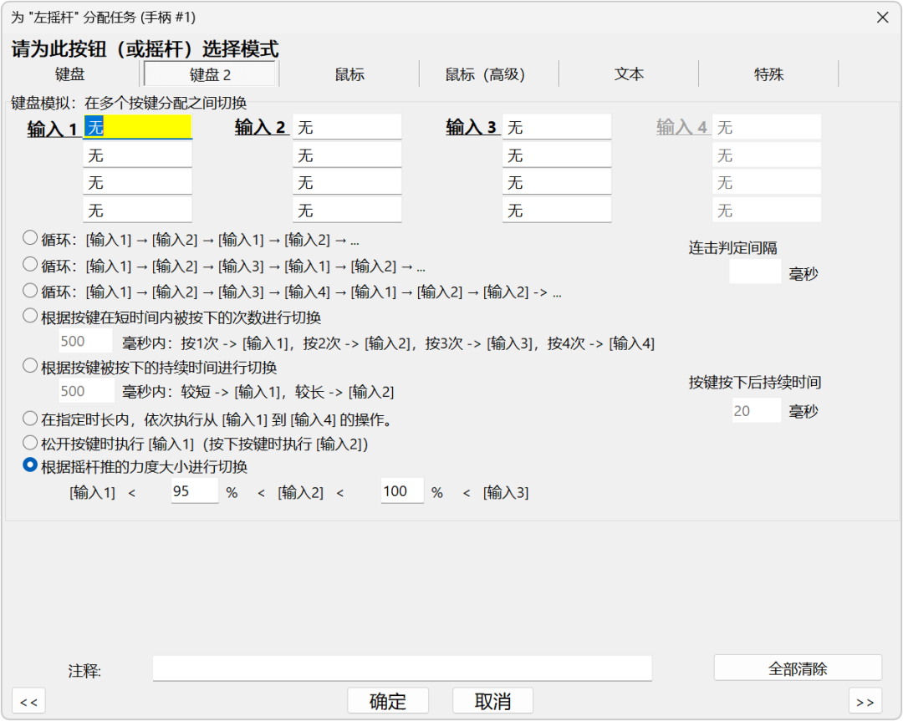The height and width of the screenshot is (721, 903).
Task: Click the fourth field under 输入 1
Action: click(x=138, y=211)
